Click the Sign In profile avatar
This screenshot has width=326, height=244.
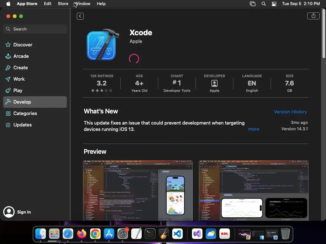pyautogui.click(x=9, y=212)
